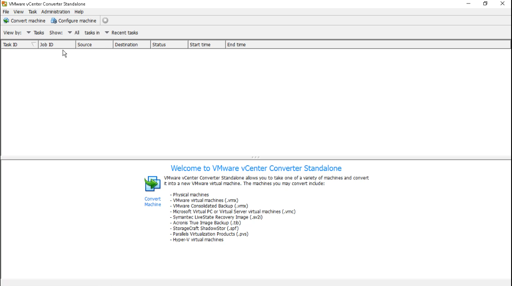This screenshot has height=286, width=512.
Task: Click the Welcome to VMware vCenter Converter heading
Action: tap(256, 168)
